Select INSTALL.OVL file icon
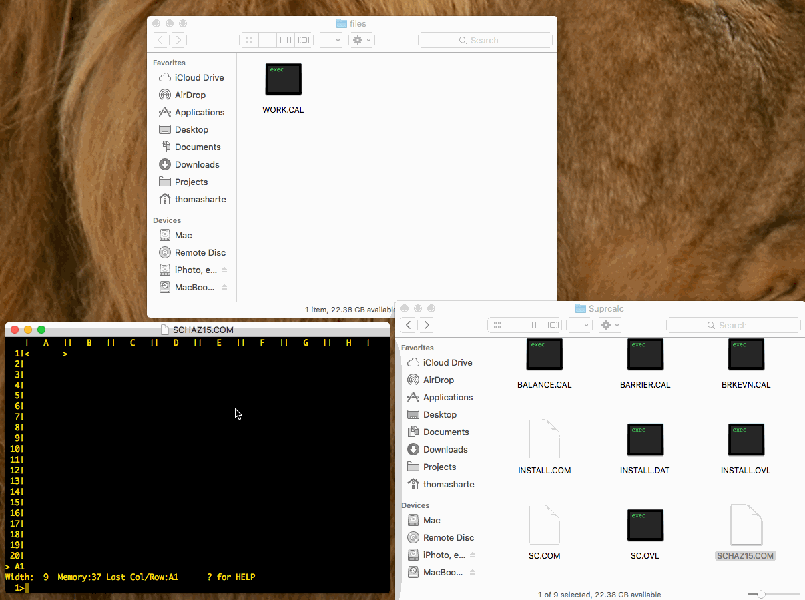Image resolution: width=805 pixels, height=600 pixels. coord(746,440)
